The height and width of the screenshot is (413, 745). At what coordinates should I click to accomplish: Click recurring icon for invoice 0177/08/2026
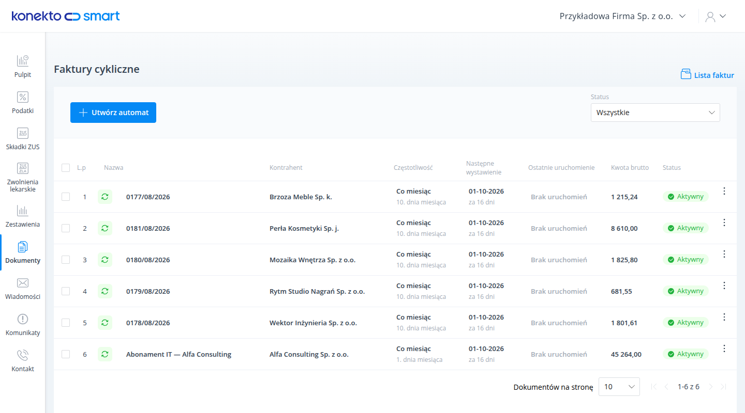point(105,197)
